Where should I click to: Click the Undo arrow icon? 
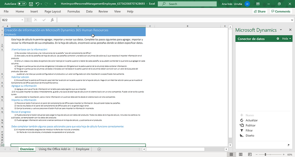pyautogui.click(x=37, y=4)
